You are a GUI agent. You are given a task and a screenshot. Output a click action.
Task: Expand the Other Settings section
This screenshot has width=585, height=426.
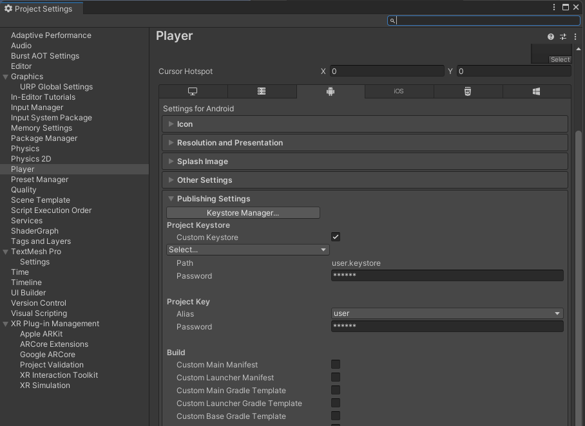click(365, 180)
